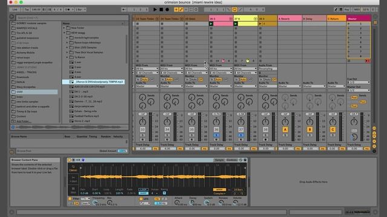The image size is (387, 217).
Task: Start playback with the transport Play button
Action: point(155,10)
